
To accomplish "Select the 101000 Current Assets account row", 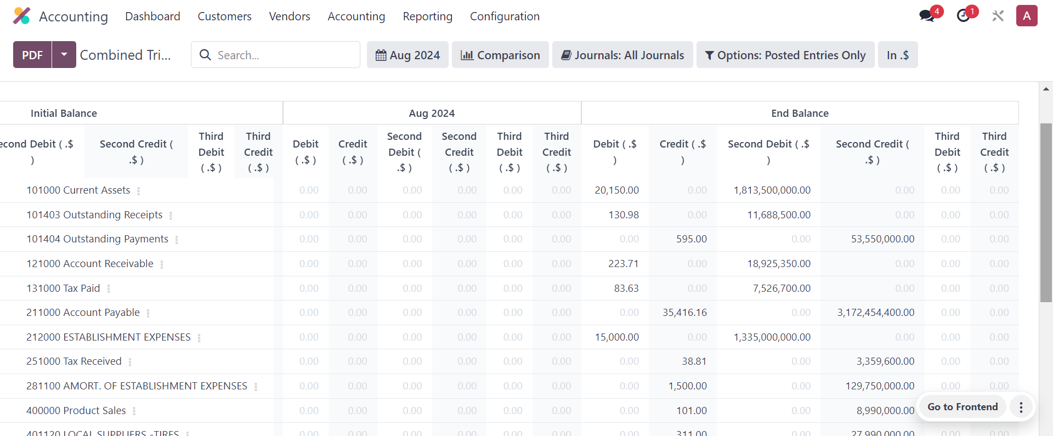I will coord(509,190).
